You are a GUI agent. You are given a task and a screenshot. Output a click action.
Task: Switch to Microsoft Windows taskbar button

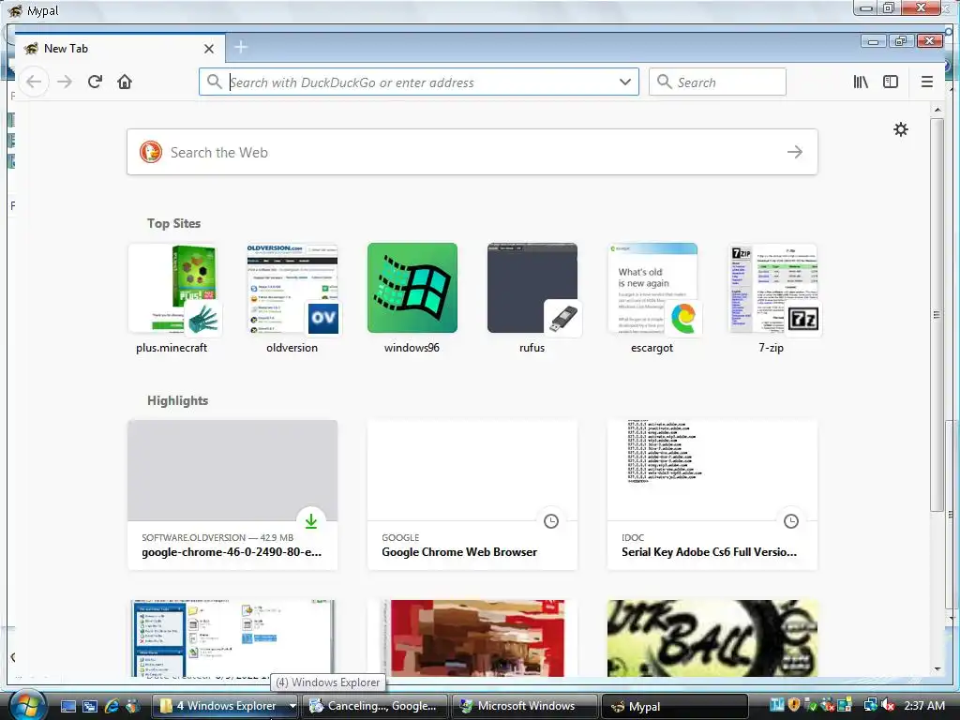525,706
